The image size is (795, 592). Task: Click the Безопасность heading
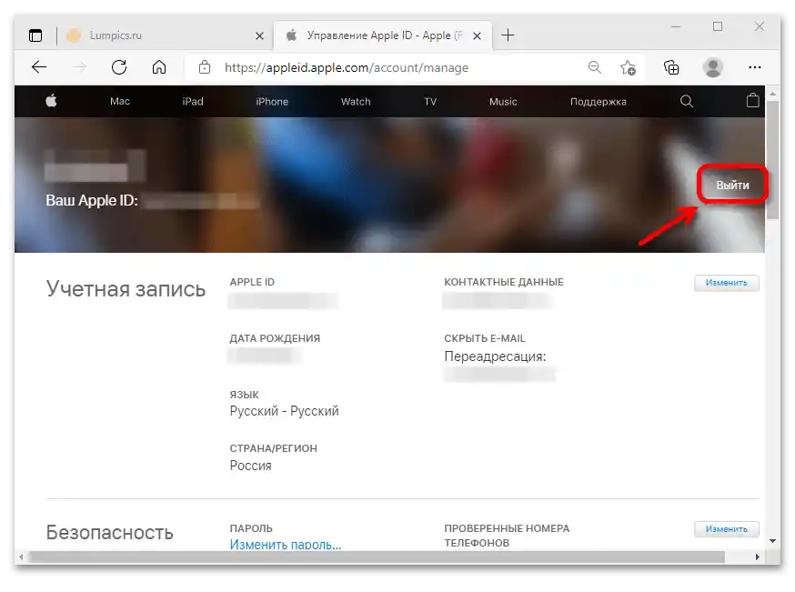pos(109,533)
